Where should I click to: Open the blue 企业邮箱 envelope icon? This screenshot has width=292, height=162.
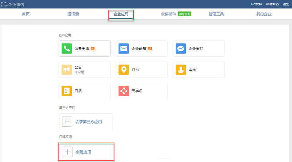click(124, 49)
